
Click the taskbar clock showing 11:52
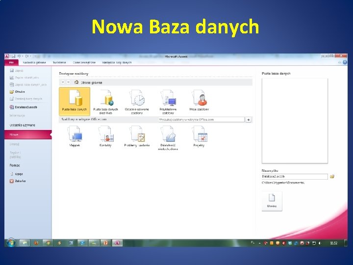334,243
